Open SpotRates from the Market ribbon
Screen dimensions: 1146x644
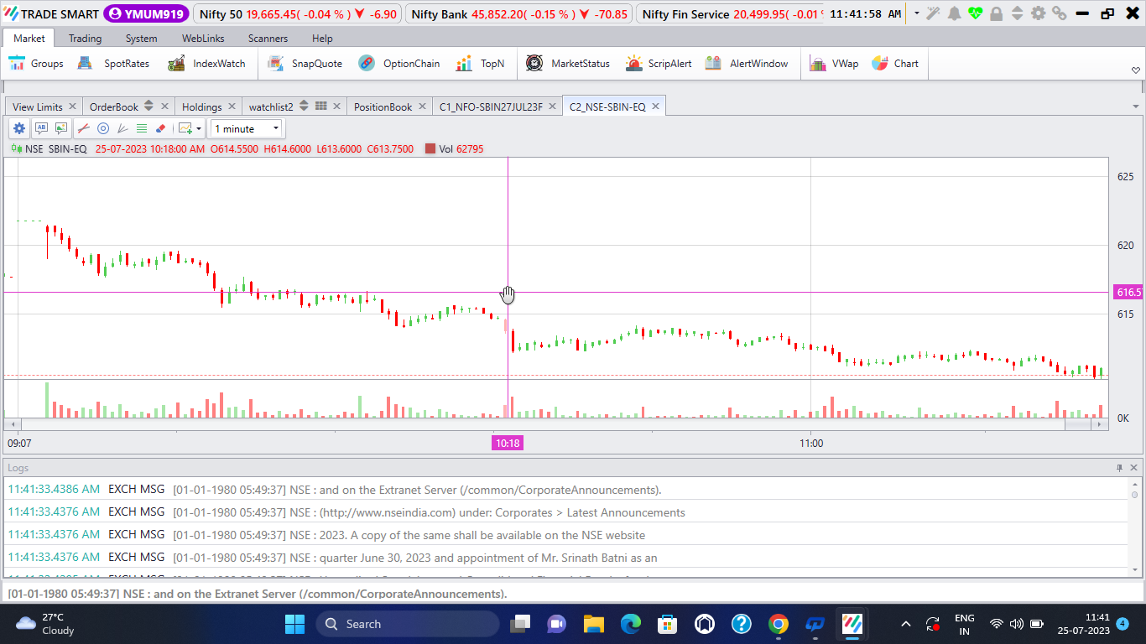click(x=113, y=64)
